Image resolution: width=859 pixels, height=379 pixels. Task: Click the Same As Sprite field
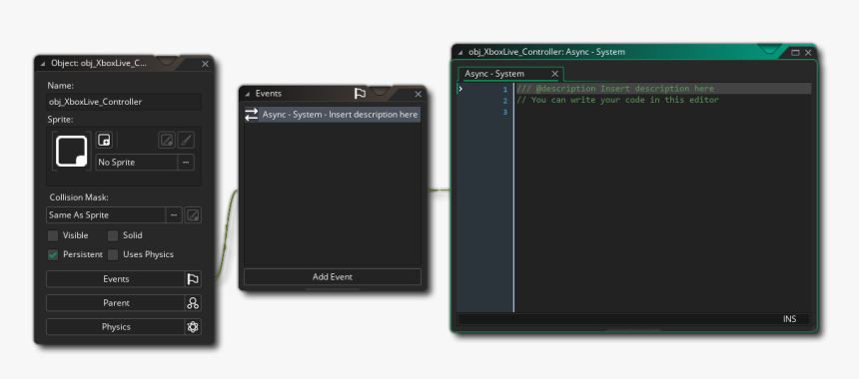(106, 214)
